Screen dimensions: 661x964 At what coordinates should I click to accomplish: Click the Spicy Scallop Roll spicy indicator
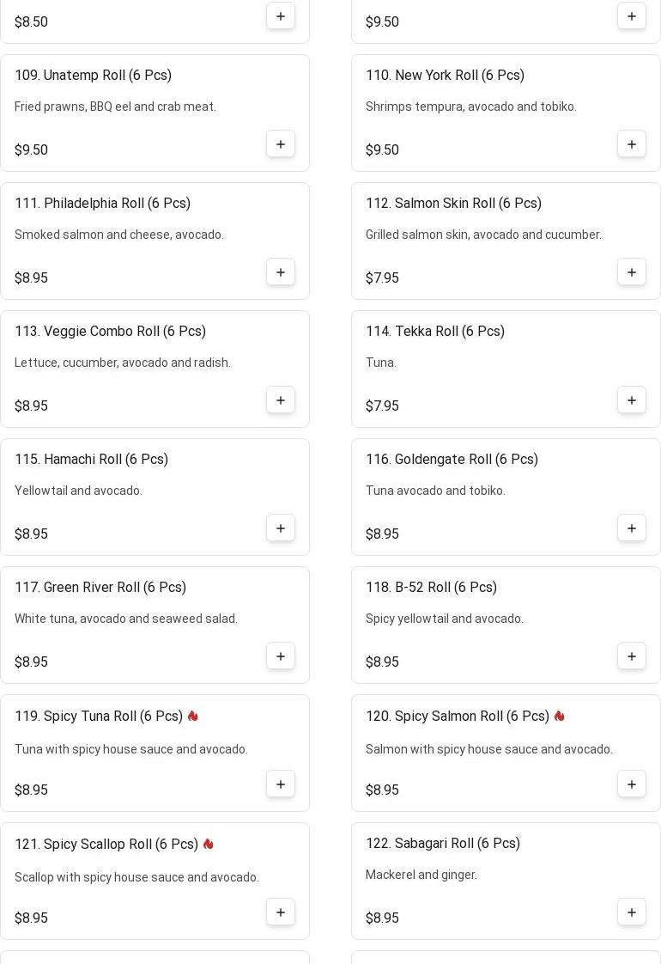click(209, 844)
